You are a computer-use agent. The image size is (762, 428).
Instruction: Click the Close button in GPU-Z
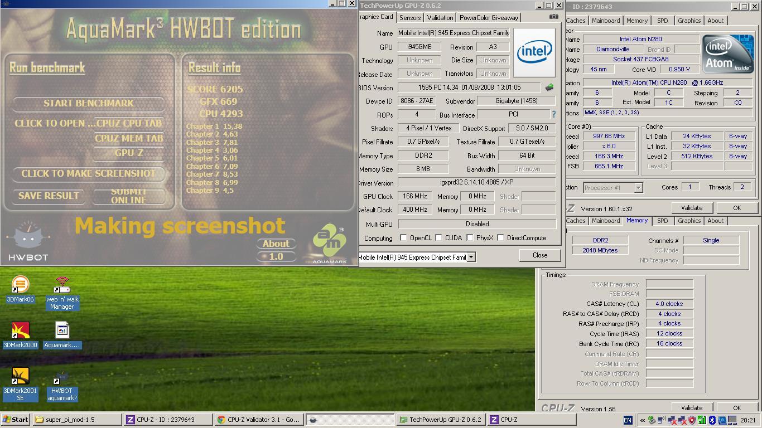(x=539, y=255)
